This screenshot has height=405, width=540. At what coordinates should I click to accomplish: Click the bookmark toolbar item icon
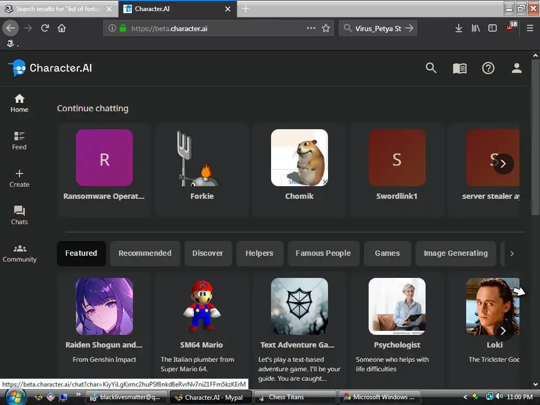tap(11, 43)
